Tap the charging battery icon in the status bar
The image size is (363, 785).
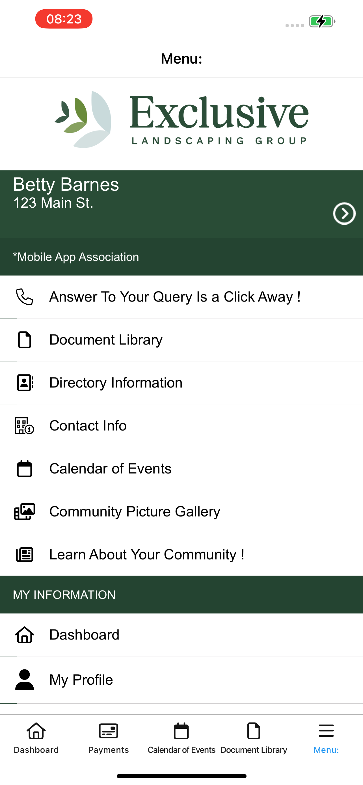322,21
